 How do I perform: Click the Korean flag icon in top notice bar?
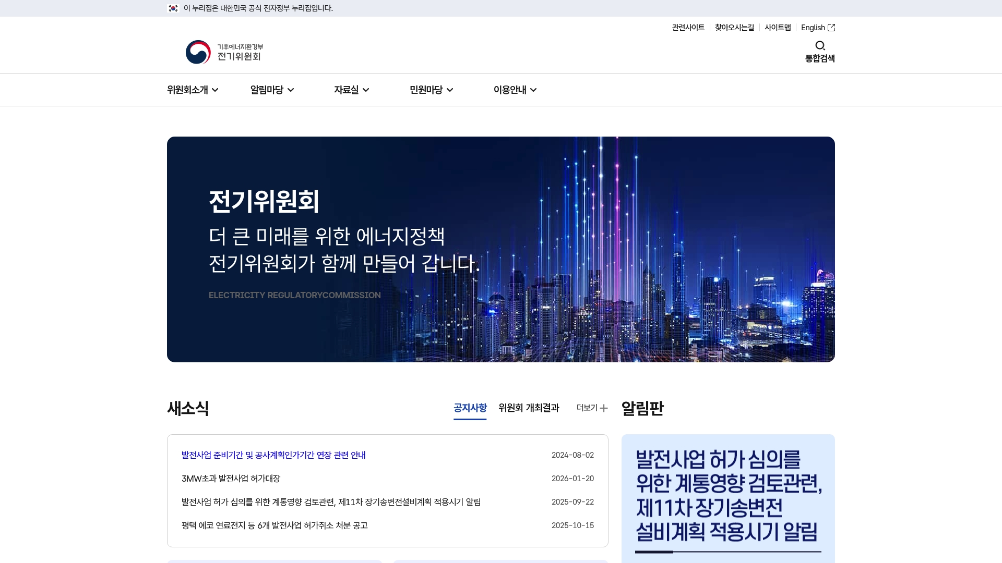[173, 8]
